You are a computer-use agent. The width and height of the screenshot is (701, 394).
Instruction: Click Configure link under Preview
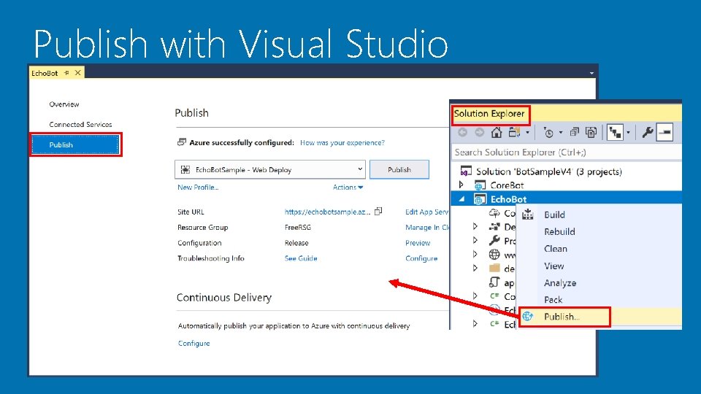coord(421,258)
